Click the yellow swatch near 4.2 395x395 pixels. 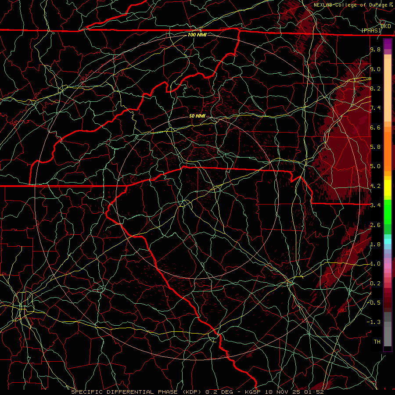tap(388, 188)
